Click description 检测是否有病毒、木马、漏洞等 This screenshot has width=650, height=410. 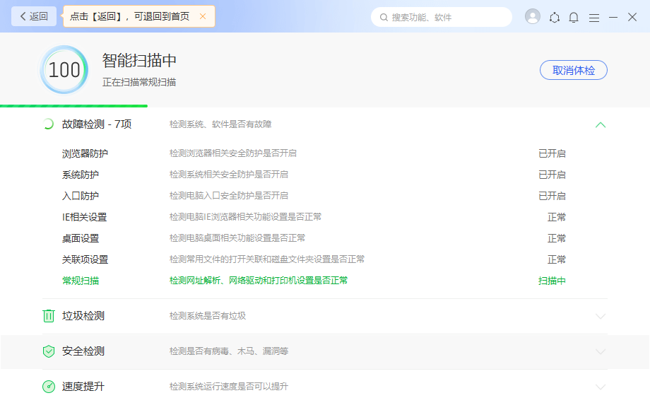point(229,351)
